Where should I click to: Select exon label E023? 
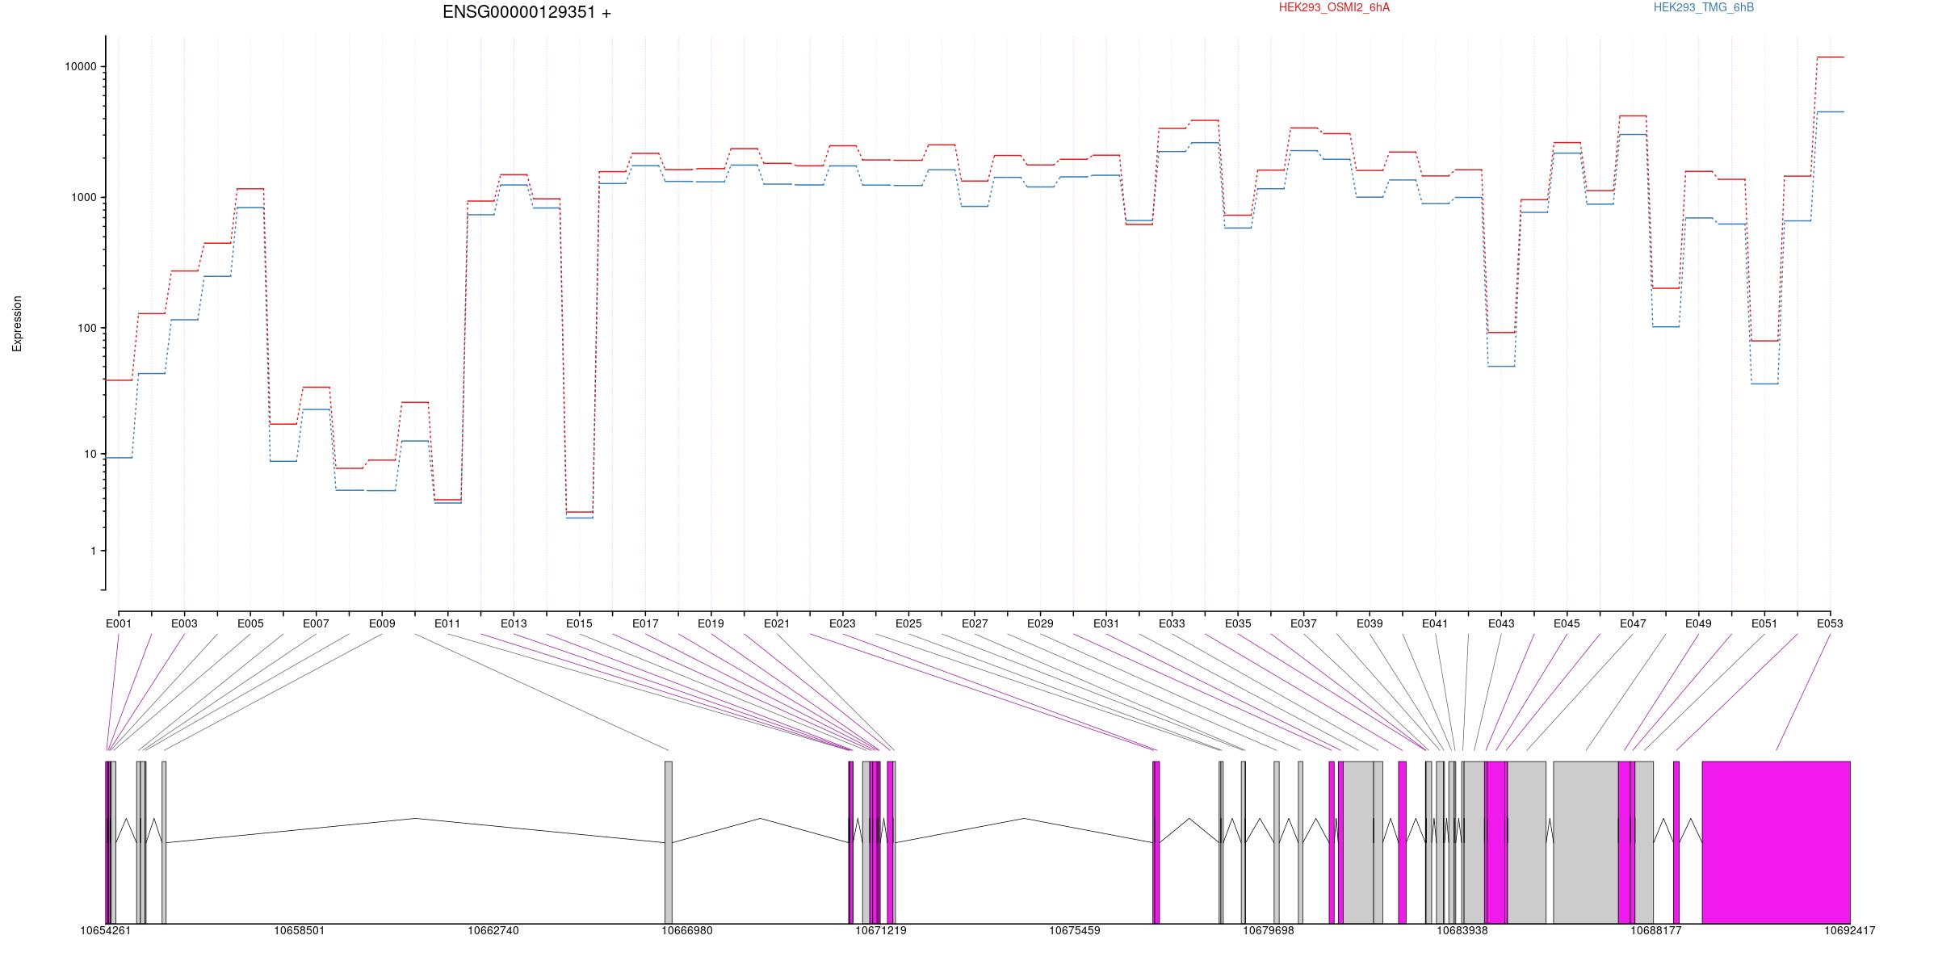coord(842,623)
